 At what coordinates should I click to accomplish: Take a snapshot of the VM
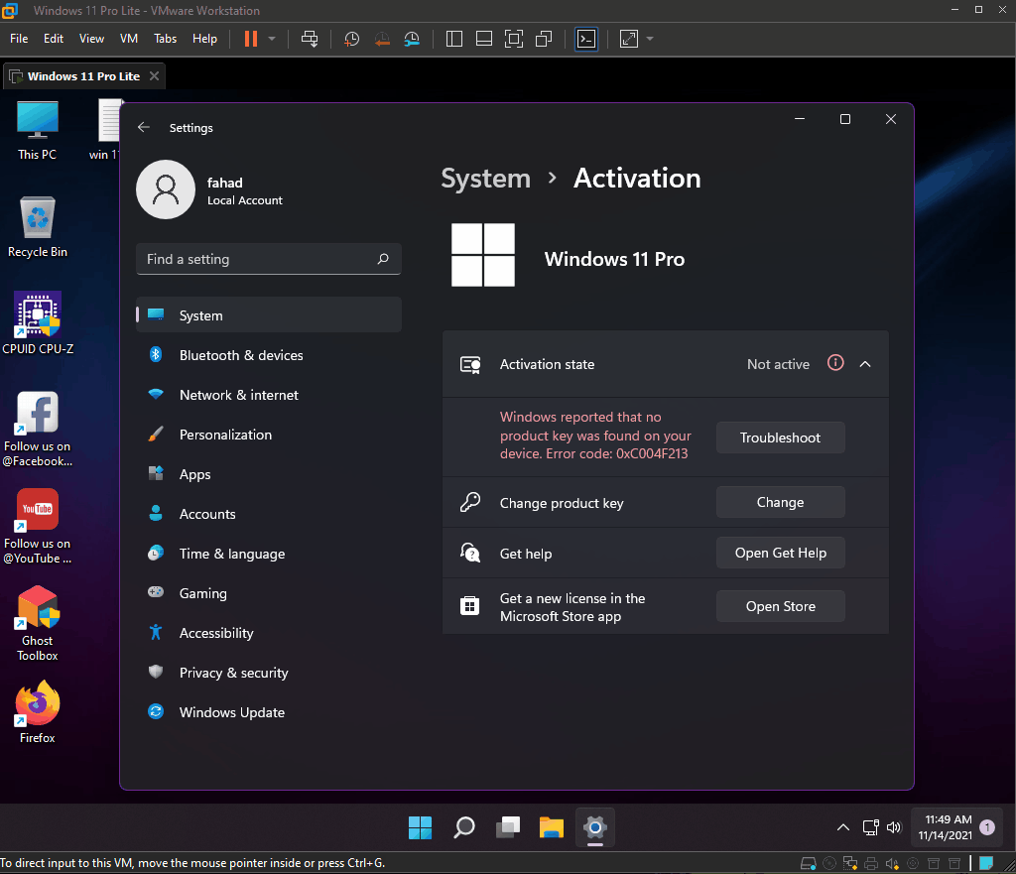[352, 39]
